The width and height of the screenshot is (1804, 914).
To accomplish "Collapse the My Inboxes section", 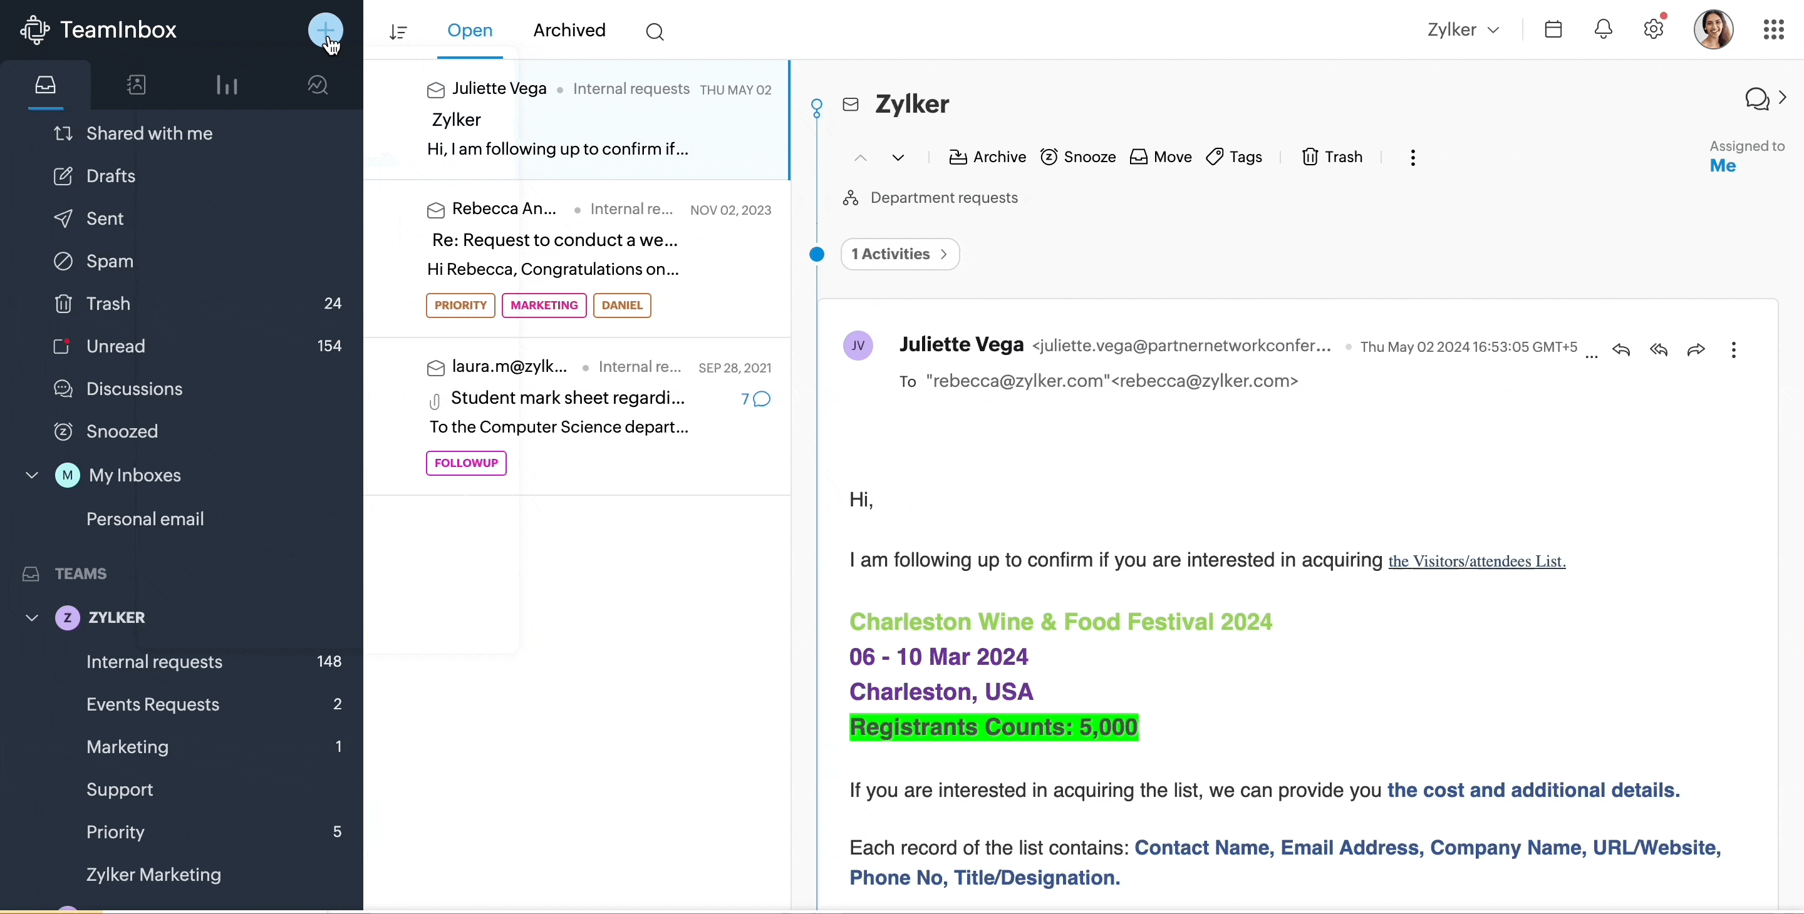I will pyautogui.click(x=31, y=476).
